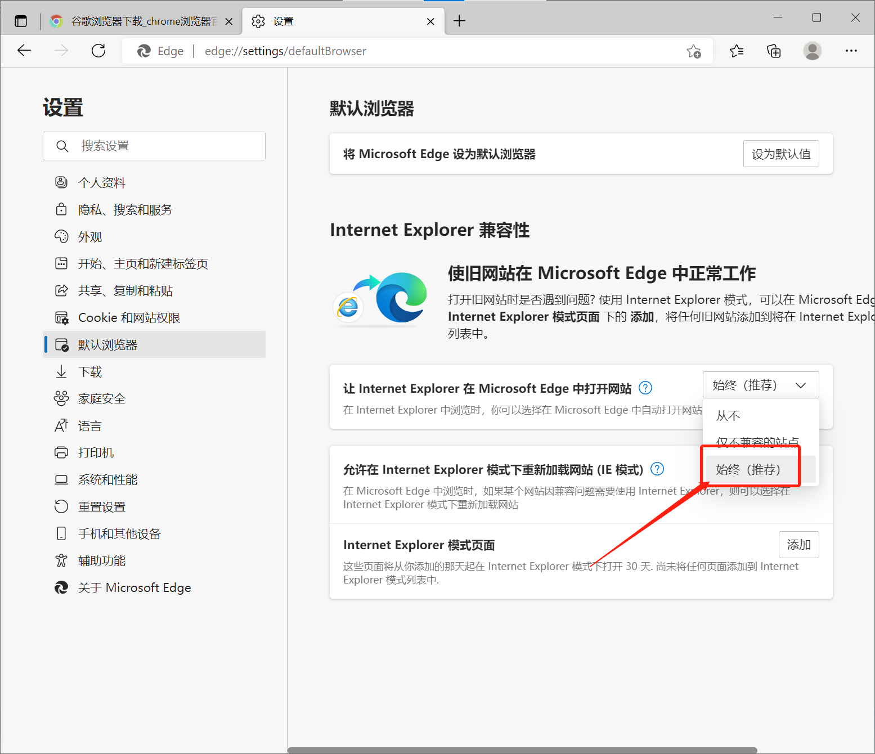The image size is (875, 754).
Task: Click the 设为默认值 button
Action: point(781,154)
